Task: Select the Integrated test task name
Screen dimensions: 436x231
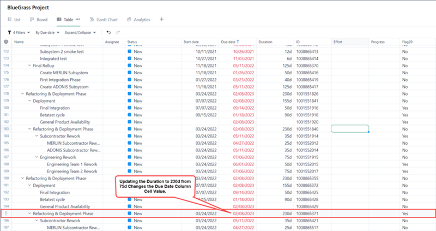Action: point(53,58)
